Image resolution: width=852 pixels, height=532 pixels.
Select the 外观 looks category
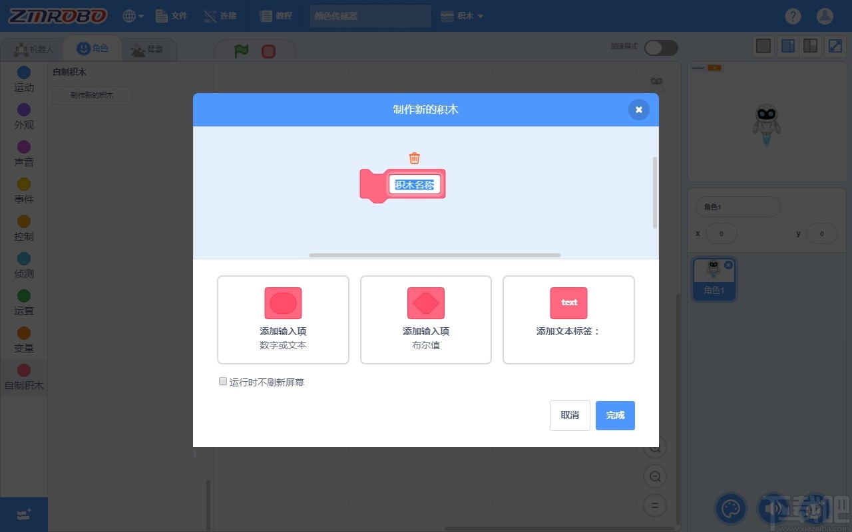click(x=24, y=116)
